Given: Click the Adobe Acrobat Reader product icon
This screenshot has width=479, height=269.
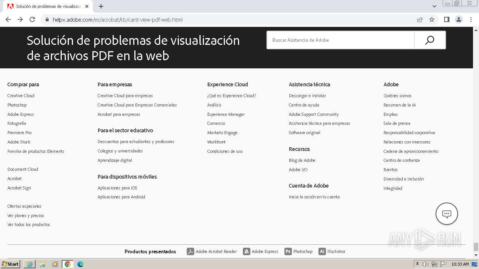Looking at the screenshot, I should (x=190, y=251).
